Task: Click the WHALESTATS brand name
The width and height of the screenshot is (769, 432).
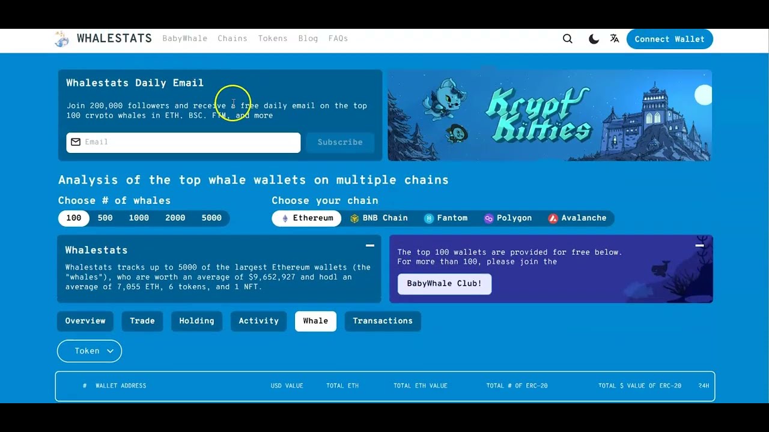Action: 114,38
